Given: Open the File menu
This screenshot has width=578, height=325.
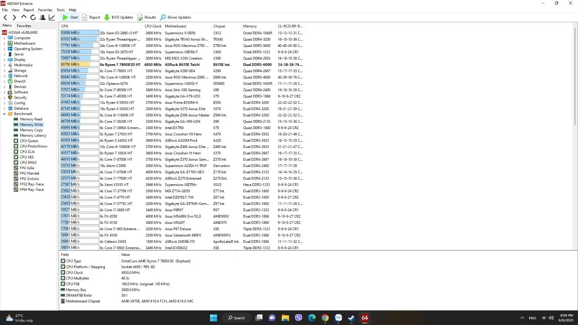Looking at the screenshot, I should click(5, 10).
